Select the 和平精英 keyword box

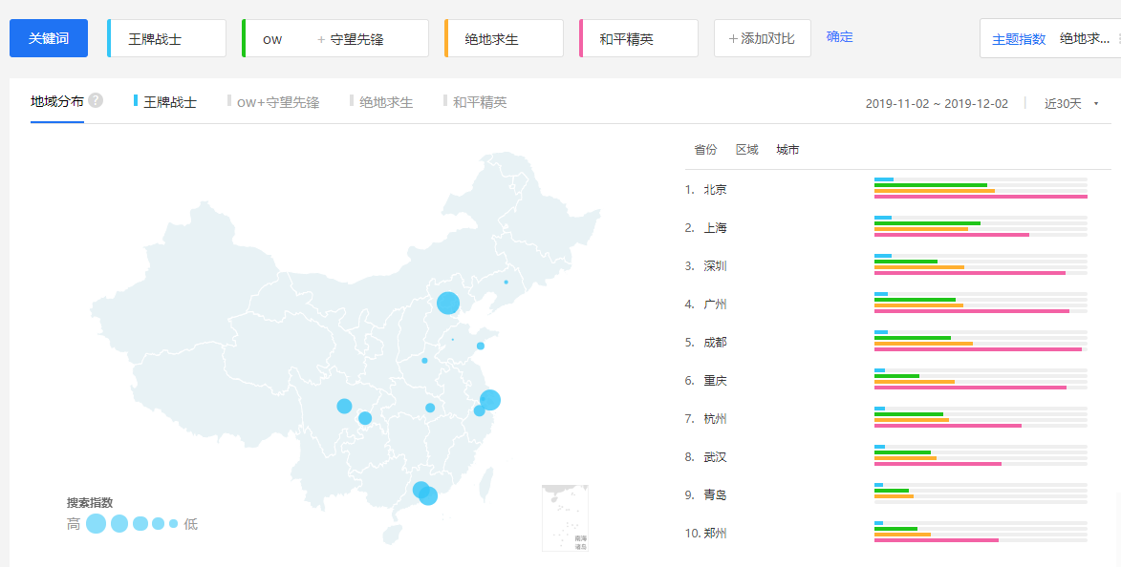click(638, 38)
